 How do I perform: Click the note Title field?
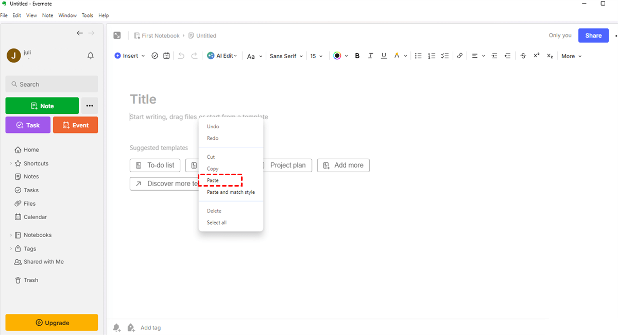click(x=143, y=99)
